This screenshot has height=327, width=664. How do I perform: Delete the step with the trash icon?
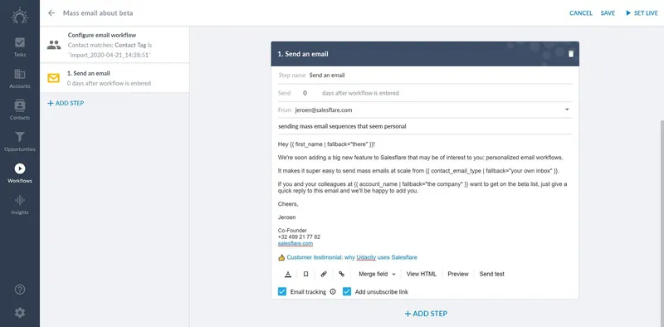tap(571, 54)
